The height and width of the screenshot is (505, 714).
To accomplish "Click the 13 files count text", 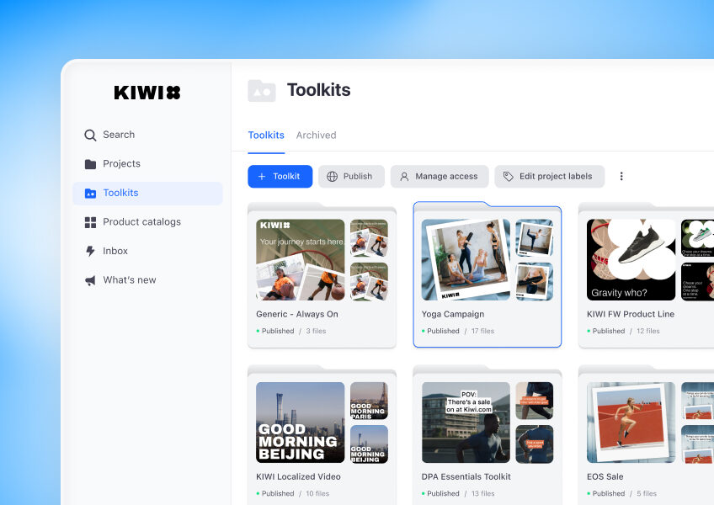I will pos(482,493).
